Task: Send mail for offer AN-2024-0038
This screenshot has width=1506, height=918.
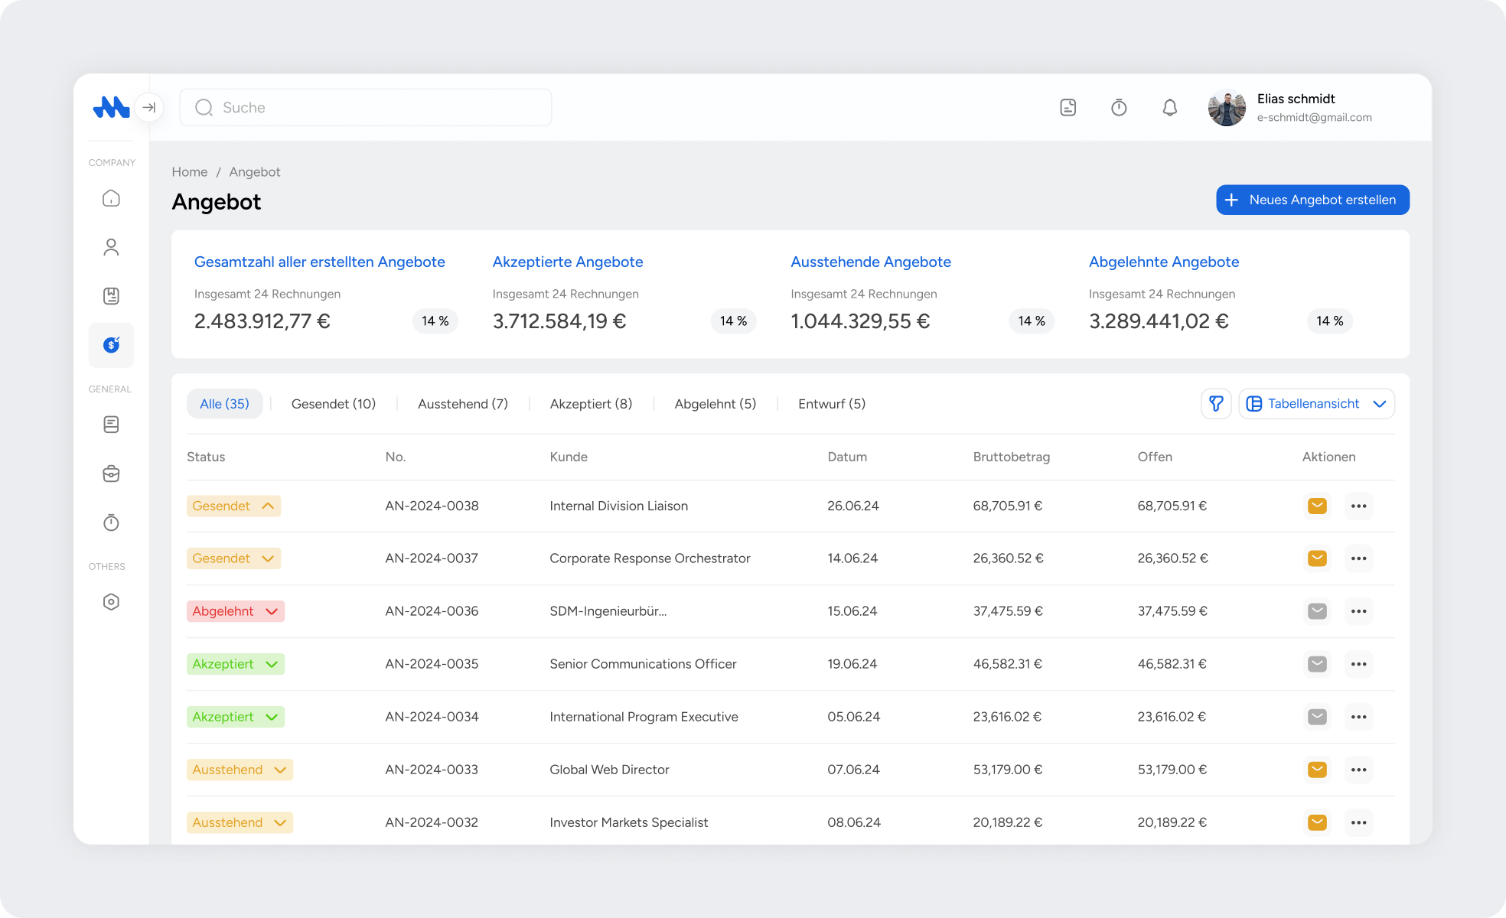Action: pos(1317,506)
